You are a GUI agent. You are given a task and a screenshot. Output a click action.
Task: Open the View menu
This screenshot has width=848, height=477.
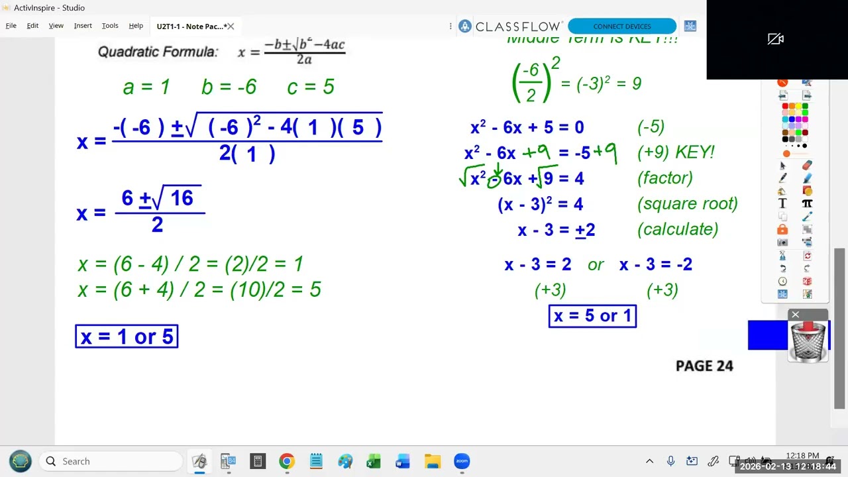(56, 25)
